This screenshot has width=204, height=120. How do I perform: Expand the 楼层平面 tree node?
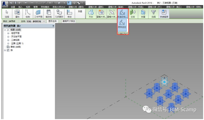click(x=8, y=33)
